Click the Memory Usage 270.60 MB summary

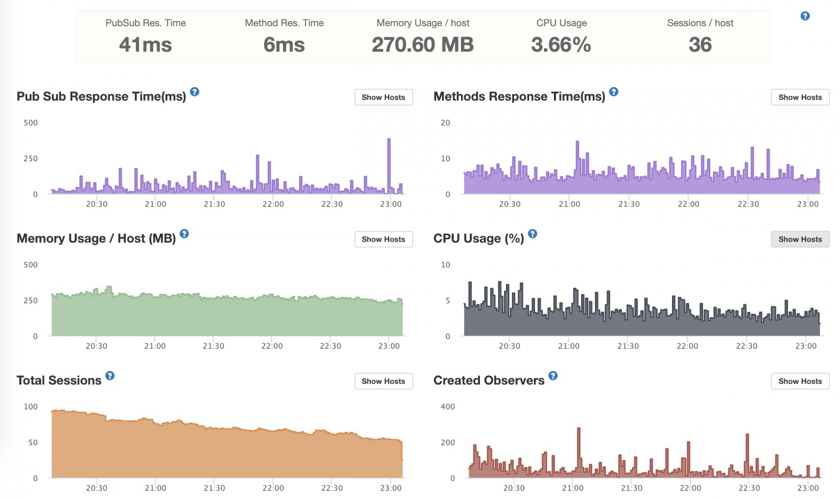pos(423,45)
